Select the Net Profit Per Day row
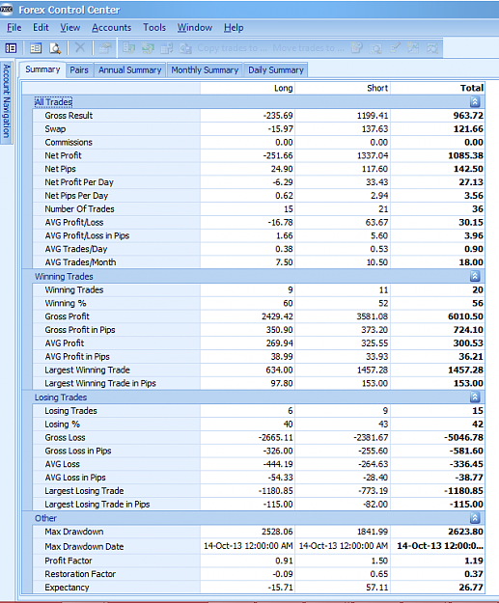Screen dimensions: 499x603 (253, 182)
